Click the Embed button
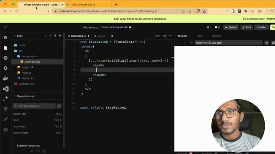The height and width of the screenshot is (154, 275). (231, 27)
